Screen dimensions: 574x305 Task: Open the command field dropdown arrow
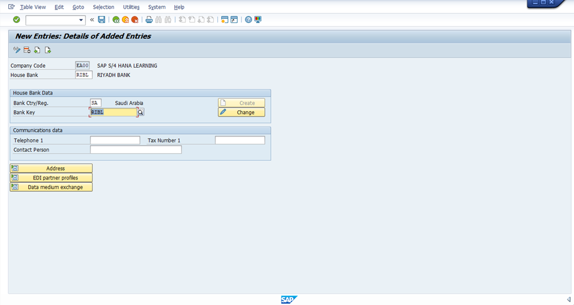pyautogui.click(x=81, y=20)
